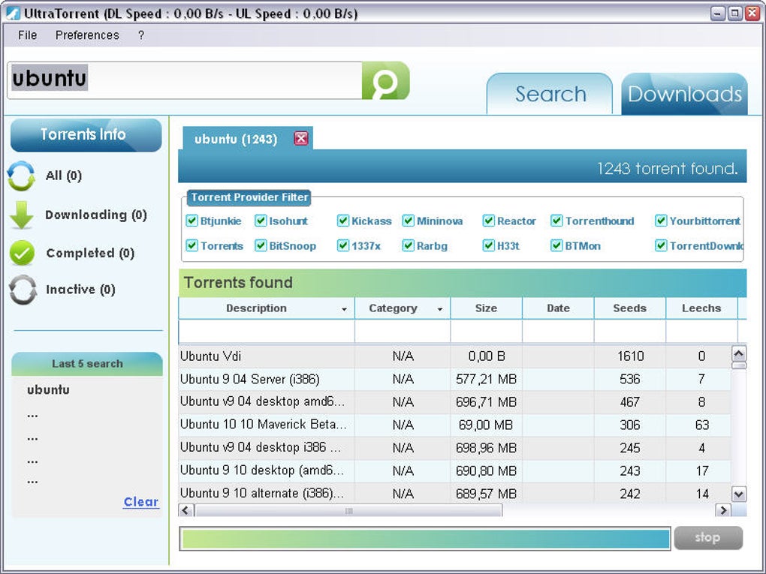Uncheck the Btjunkie provider
The width and height of the screenshot is (766, 574).
coord(192,221)
